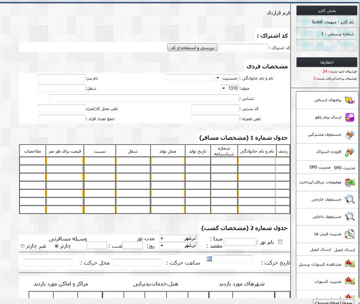Select the charter (چارتر) radio button

coord(56,246)
